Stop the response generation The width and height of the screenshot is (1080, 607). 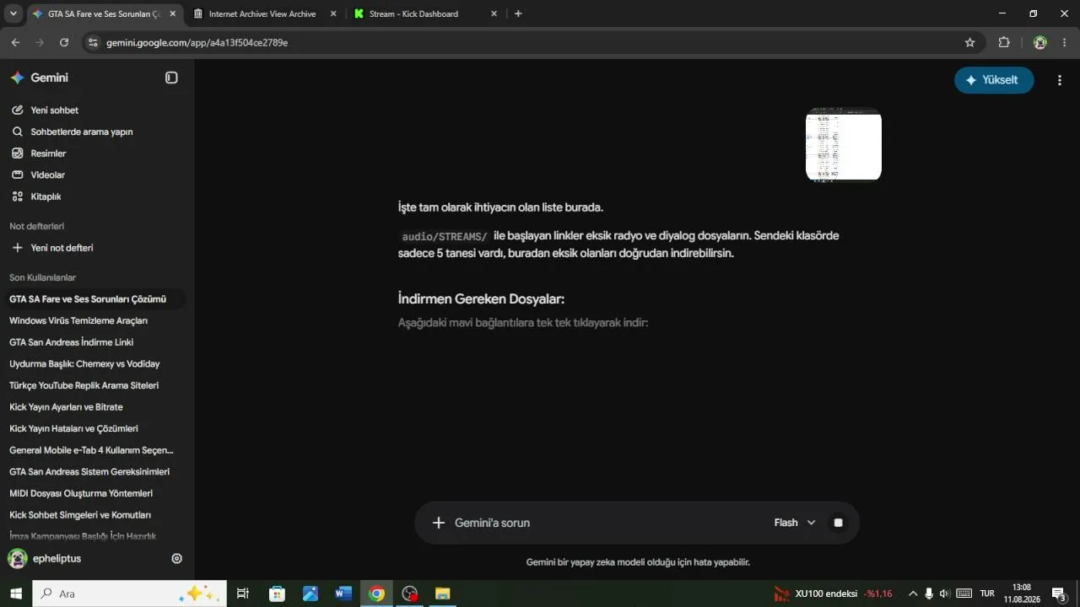(x=838, y=523)
